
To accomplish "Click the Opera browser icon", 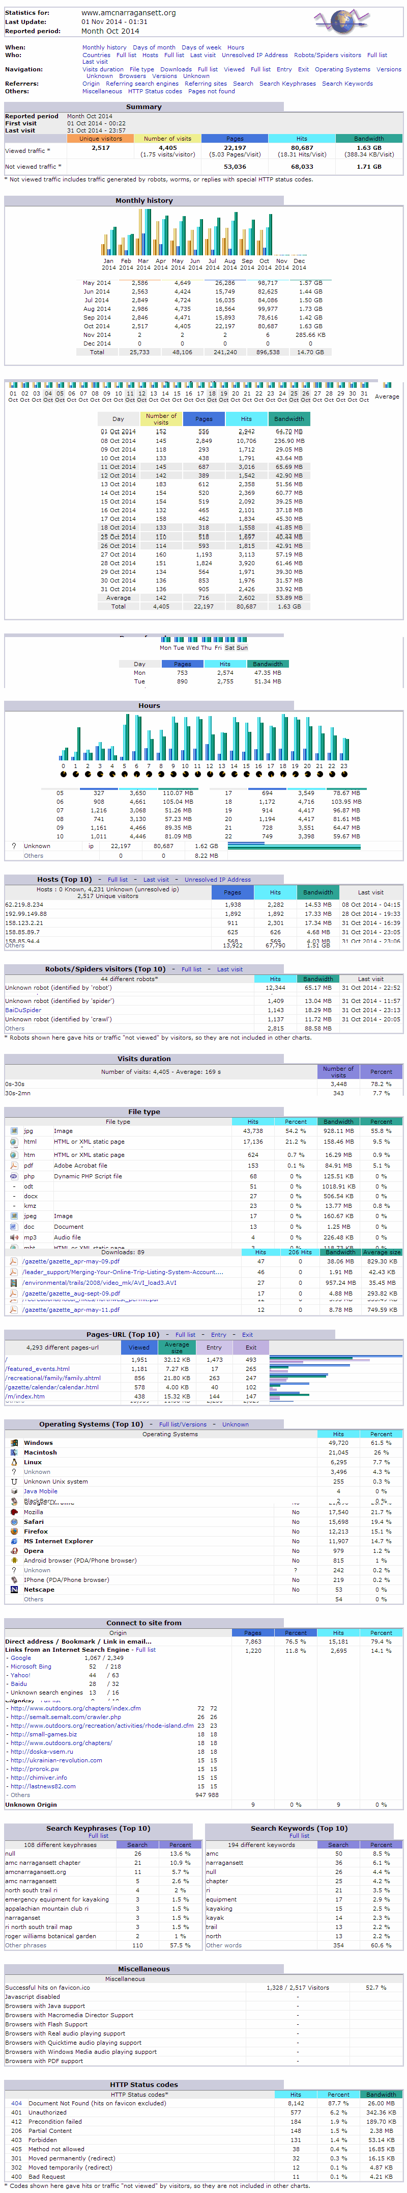I will tap(14, 1550).
